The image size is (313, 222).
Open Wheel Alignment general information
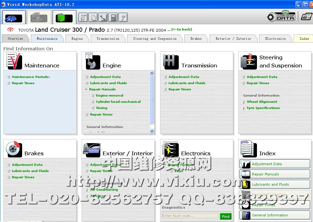[x=262, y=102]
